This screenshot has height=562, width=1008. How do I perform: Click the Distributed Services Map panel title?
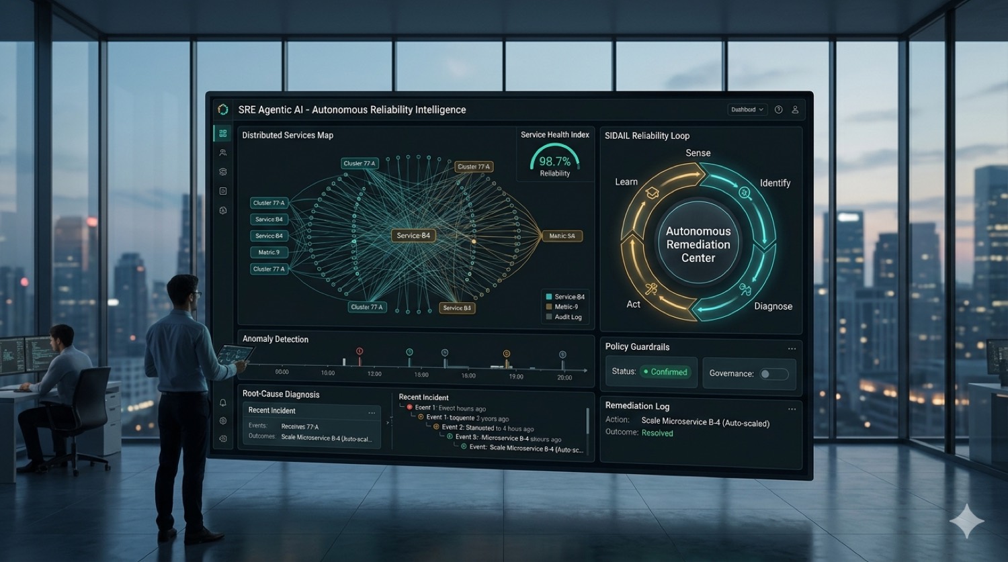point(288,135)
